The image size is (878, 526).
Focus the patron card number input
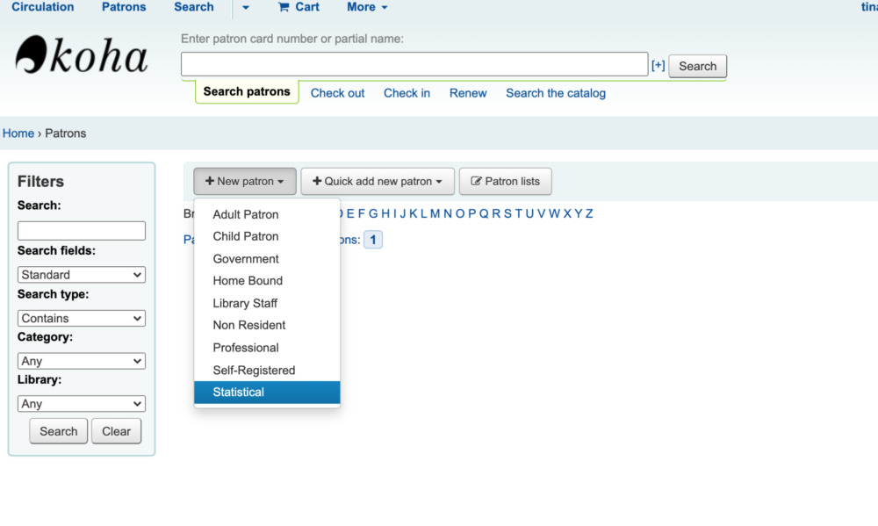[x=414, y=64]
